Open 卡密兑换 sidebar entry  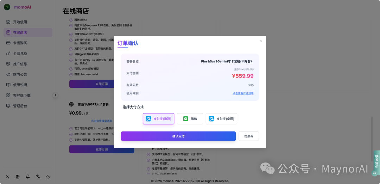click(x=28, y=54)
